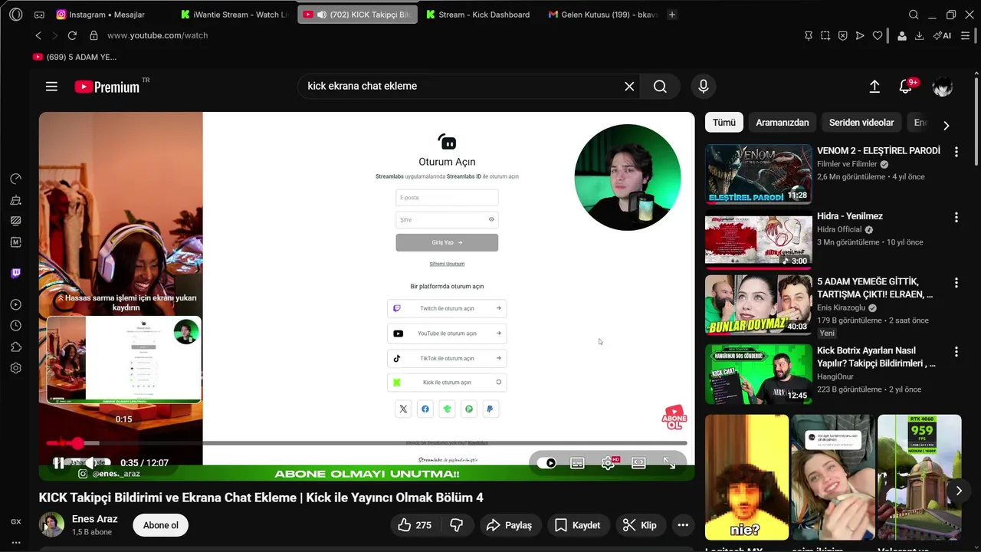Go back with the browser back arrow
Screen dimensions: 981x552
[38, 35]
